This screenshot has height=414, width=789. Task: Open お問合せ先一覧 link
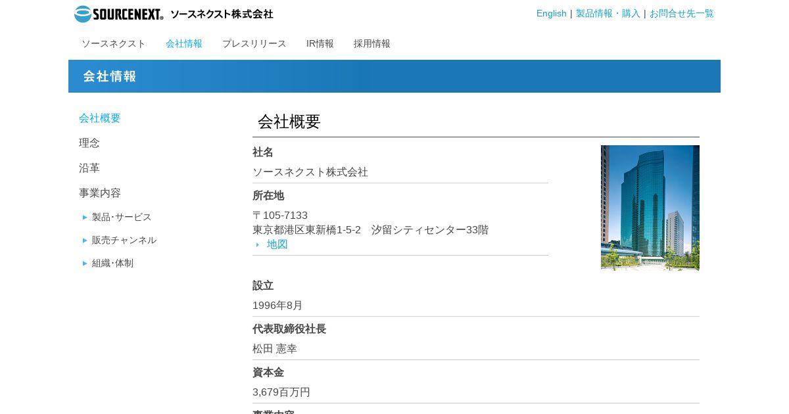tap(681, 13)
